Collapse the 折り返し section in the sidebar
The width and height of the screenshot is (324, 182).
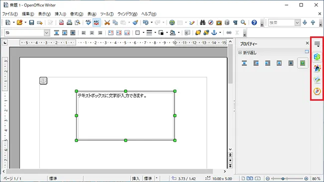[x=240, y=52]
